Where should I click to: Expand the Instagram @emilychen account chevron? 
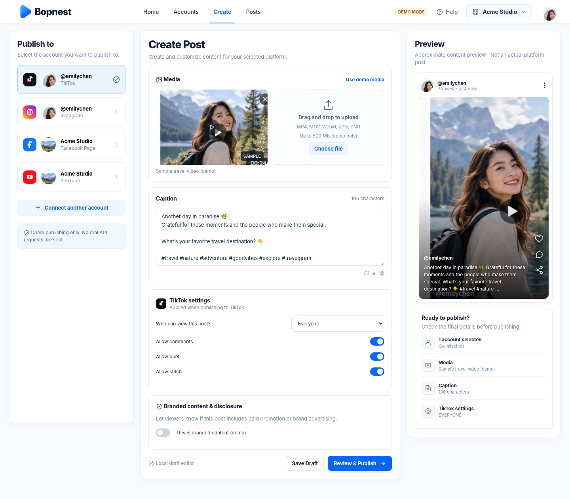pyautogui.click(x=116, y=112)
